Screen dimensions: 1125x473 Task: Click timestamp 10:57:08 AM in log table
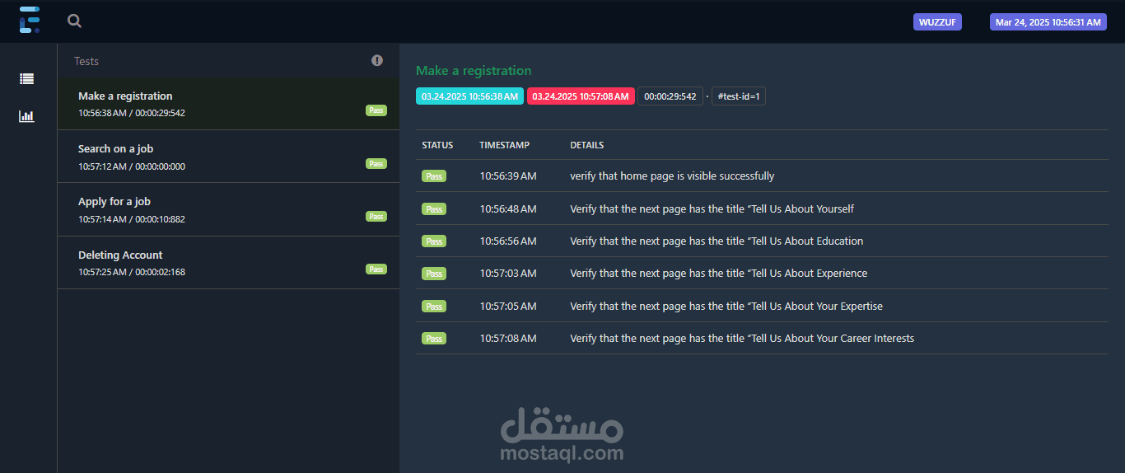point(508,339)
